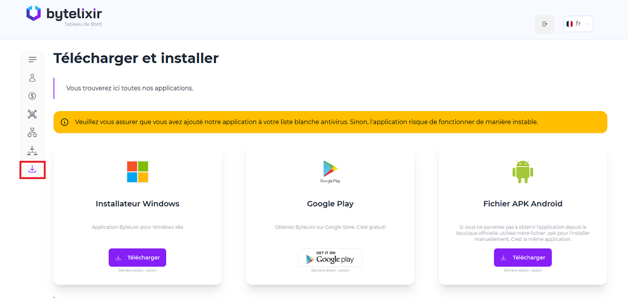Open the profile user icon in sidebar

click(32, 78)
